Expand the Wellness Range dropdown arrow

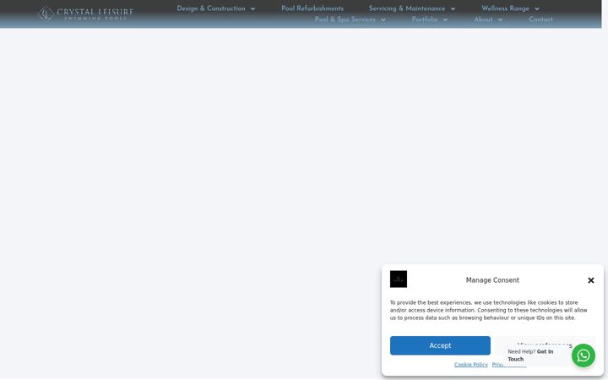pos(537,9)
